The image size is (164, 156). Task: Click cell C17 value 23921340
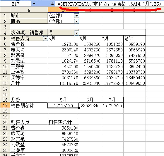click(90, 105)
